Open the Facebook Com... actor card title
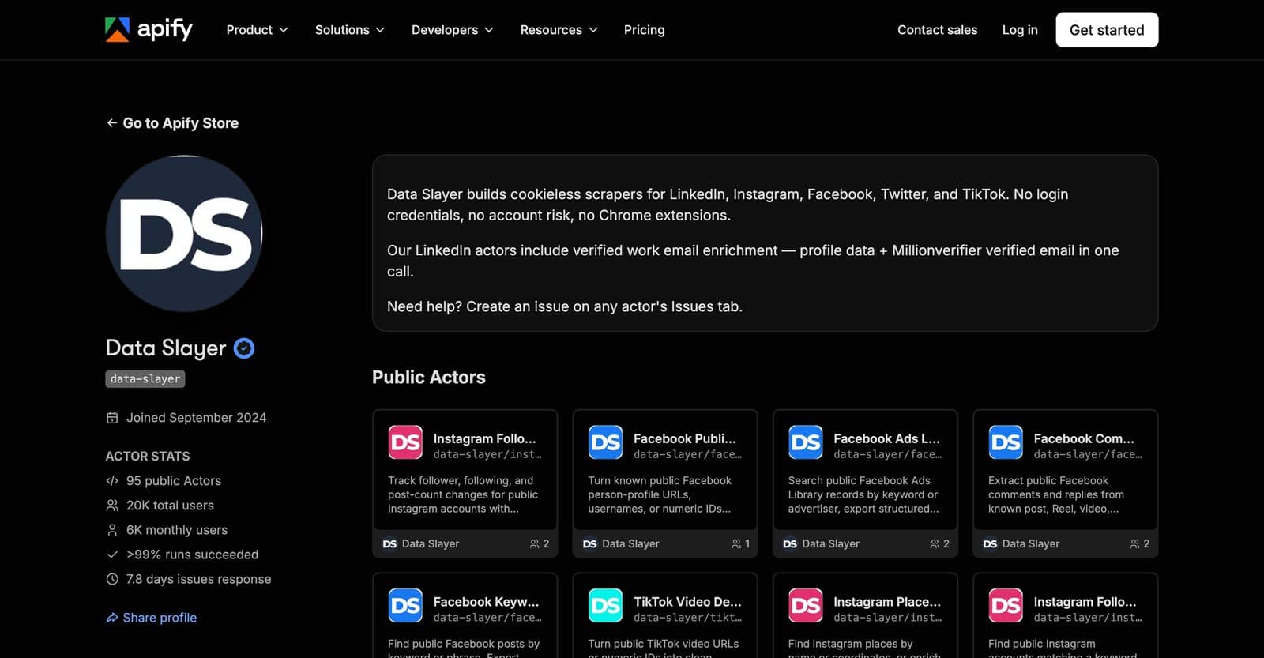 (1084, 438)
